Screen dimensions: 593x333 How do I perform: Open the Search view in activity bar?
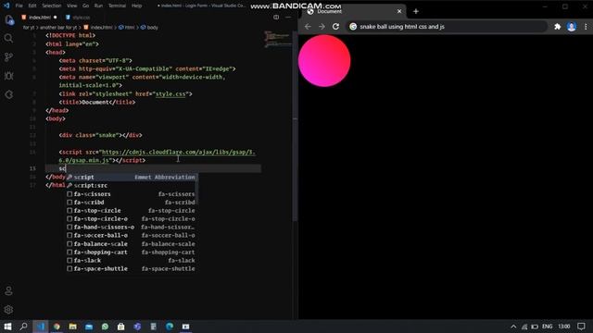pyautogui.click(x=8, y=38)
